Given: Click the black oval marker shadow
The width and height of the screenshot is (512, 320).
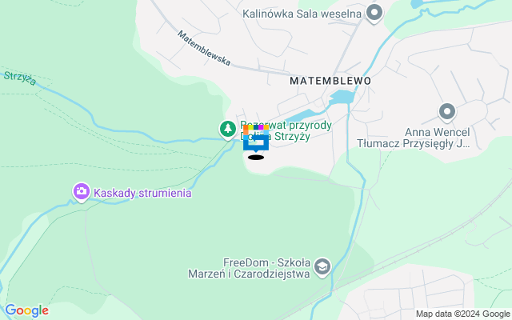Looking at the screenshot, I should coord(256,158).
